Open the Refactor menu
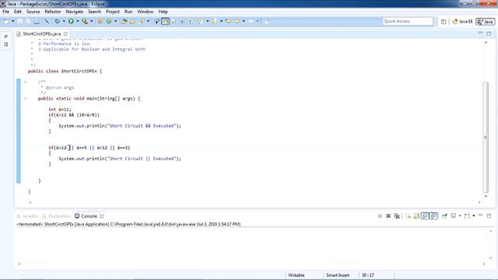 point(53,12)
